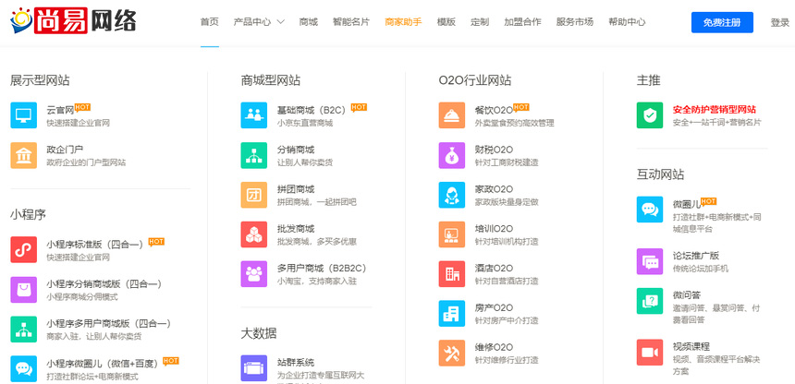The width and height of the screenshot is (795, 384).
Task: Open the 拼团商城 title link
Action: [296, 189]
